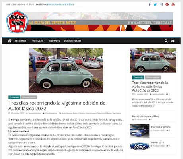The image size is (183, 159).
Task: Click the header banner La Sexta del Deporte Motor
Action: [x=100, y=21]
